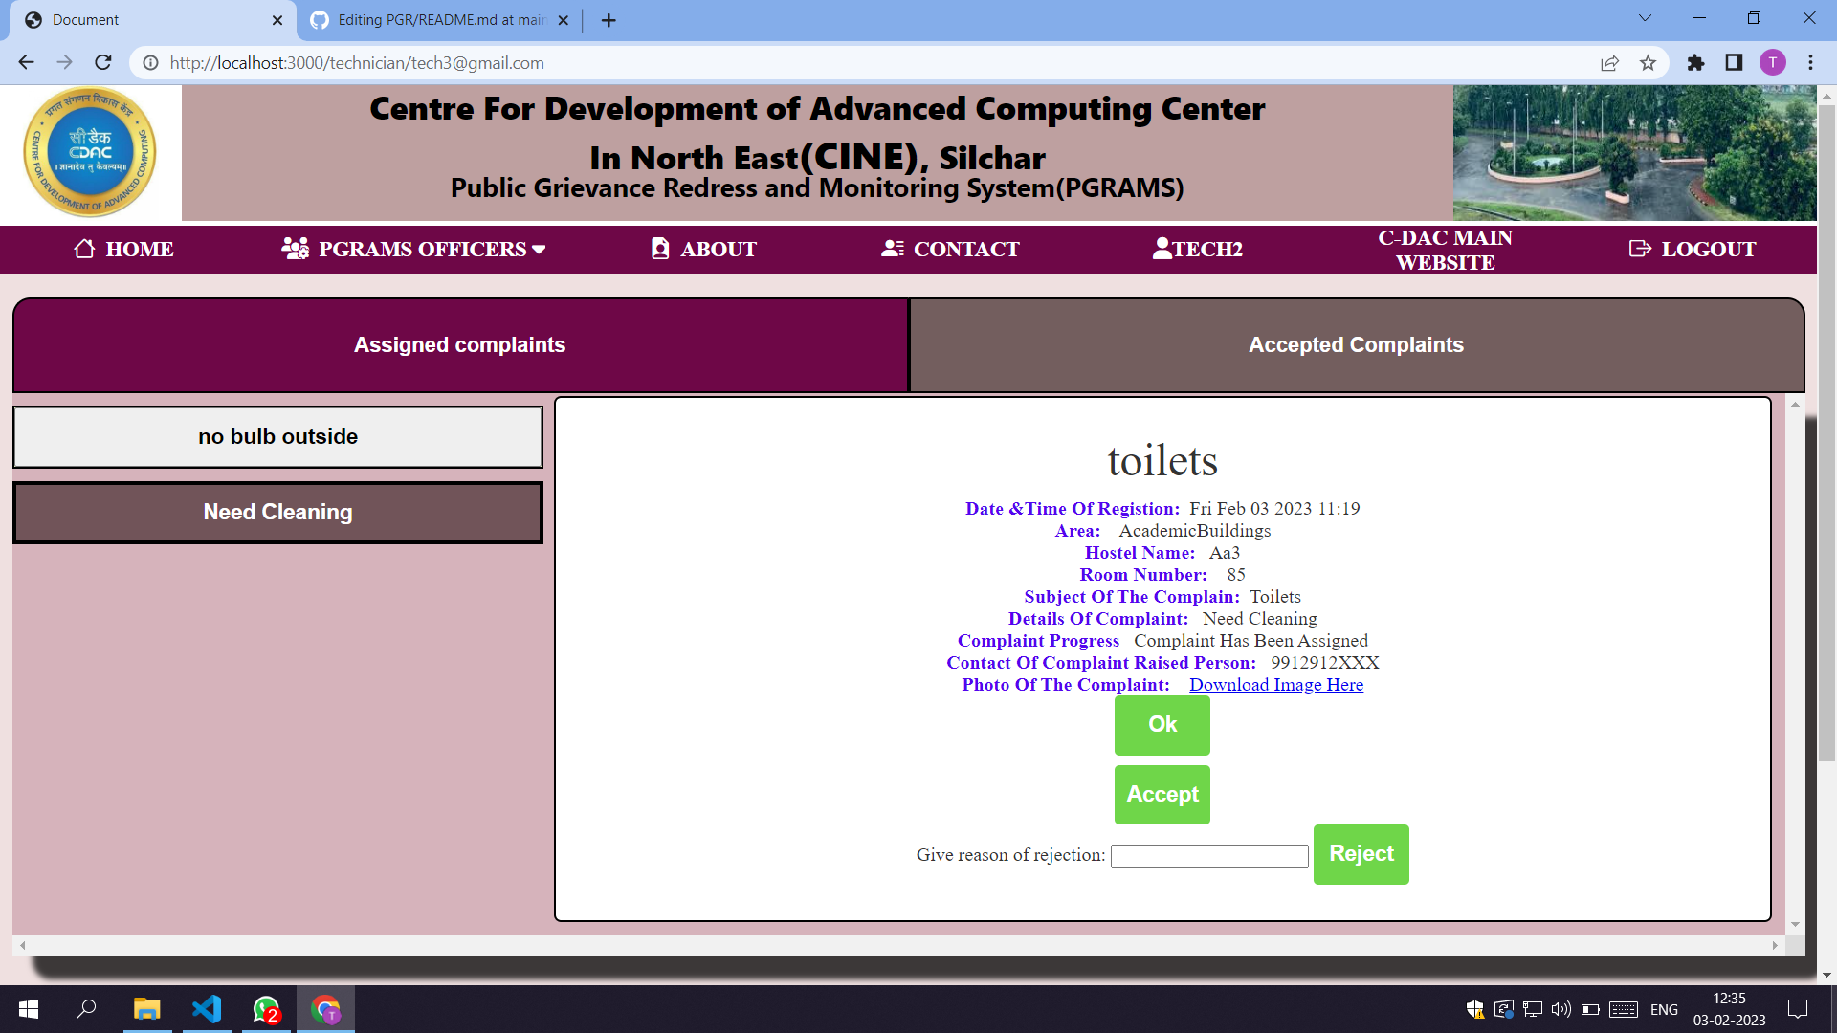Viewport: 1837px width, 1033px height.
Task: Click the ABOUT badge icon
Action: pos(660,249)
